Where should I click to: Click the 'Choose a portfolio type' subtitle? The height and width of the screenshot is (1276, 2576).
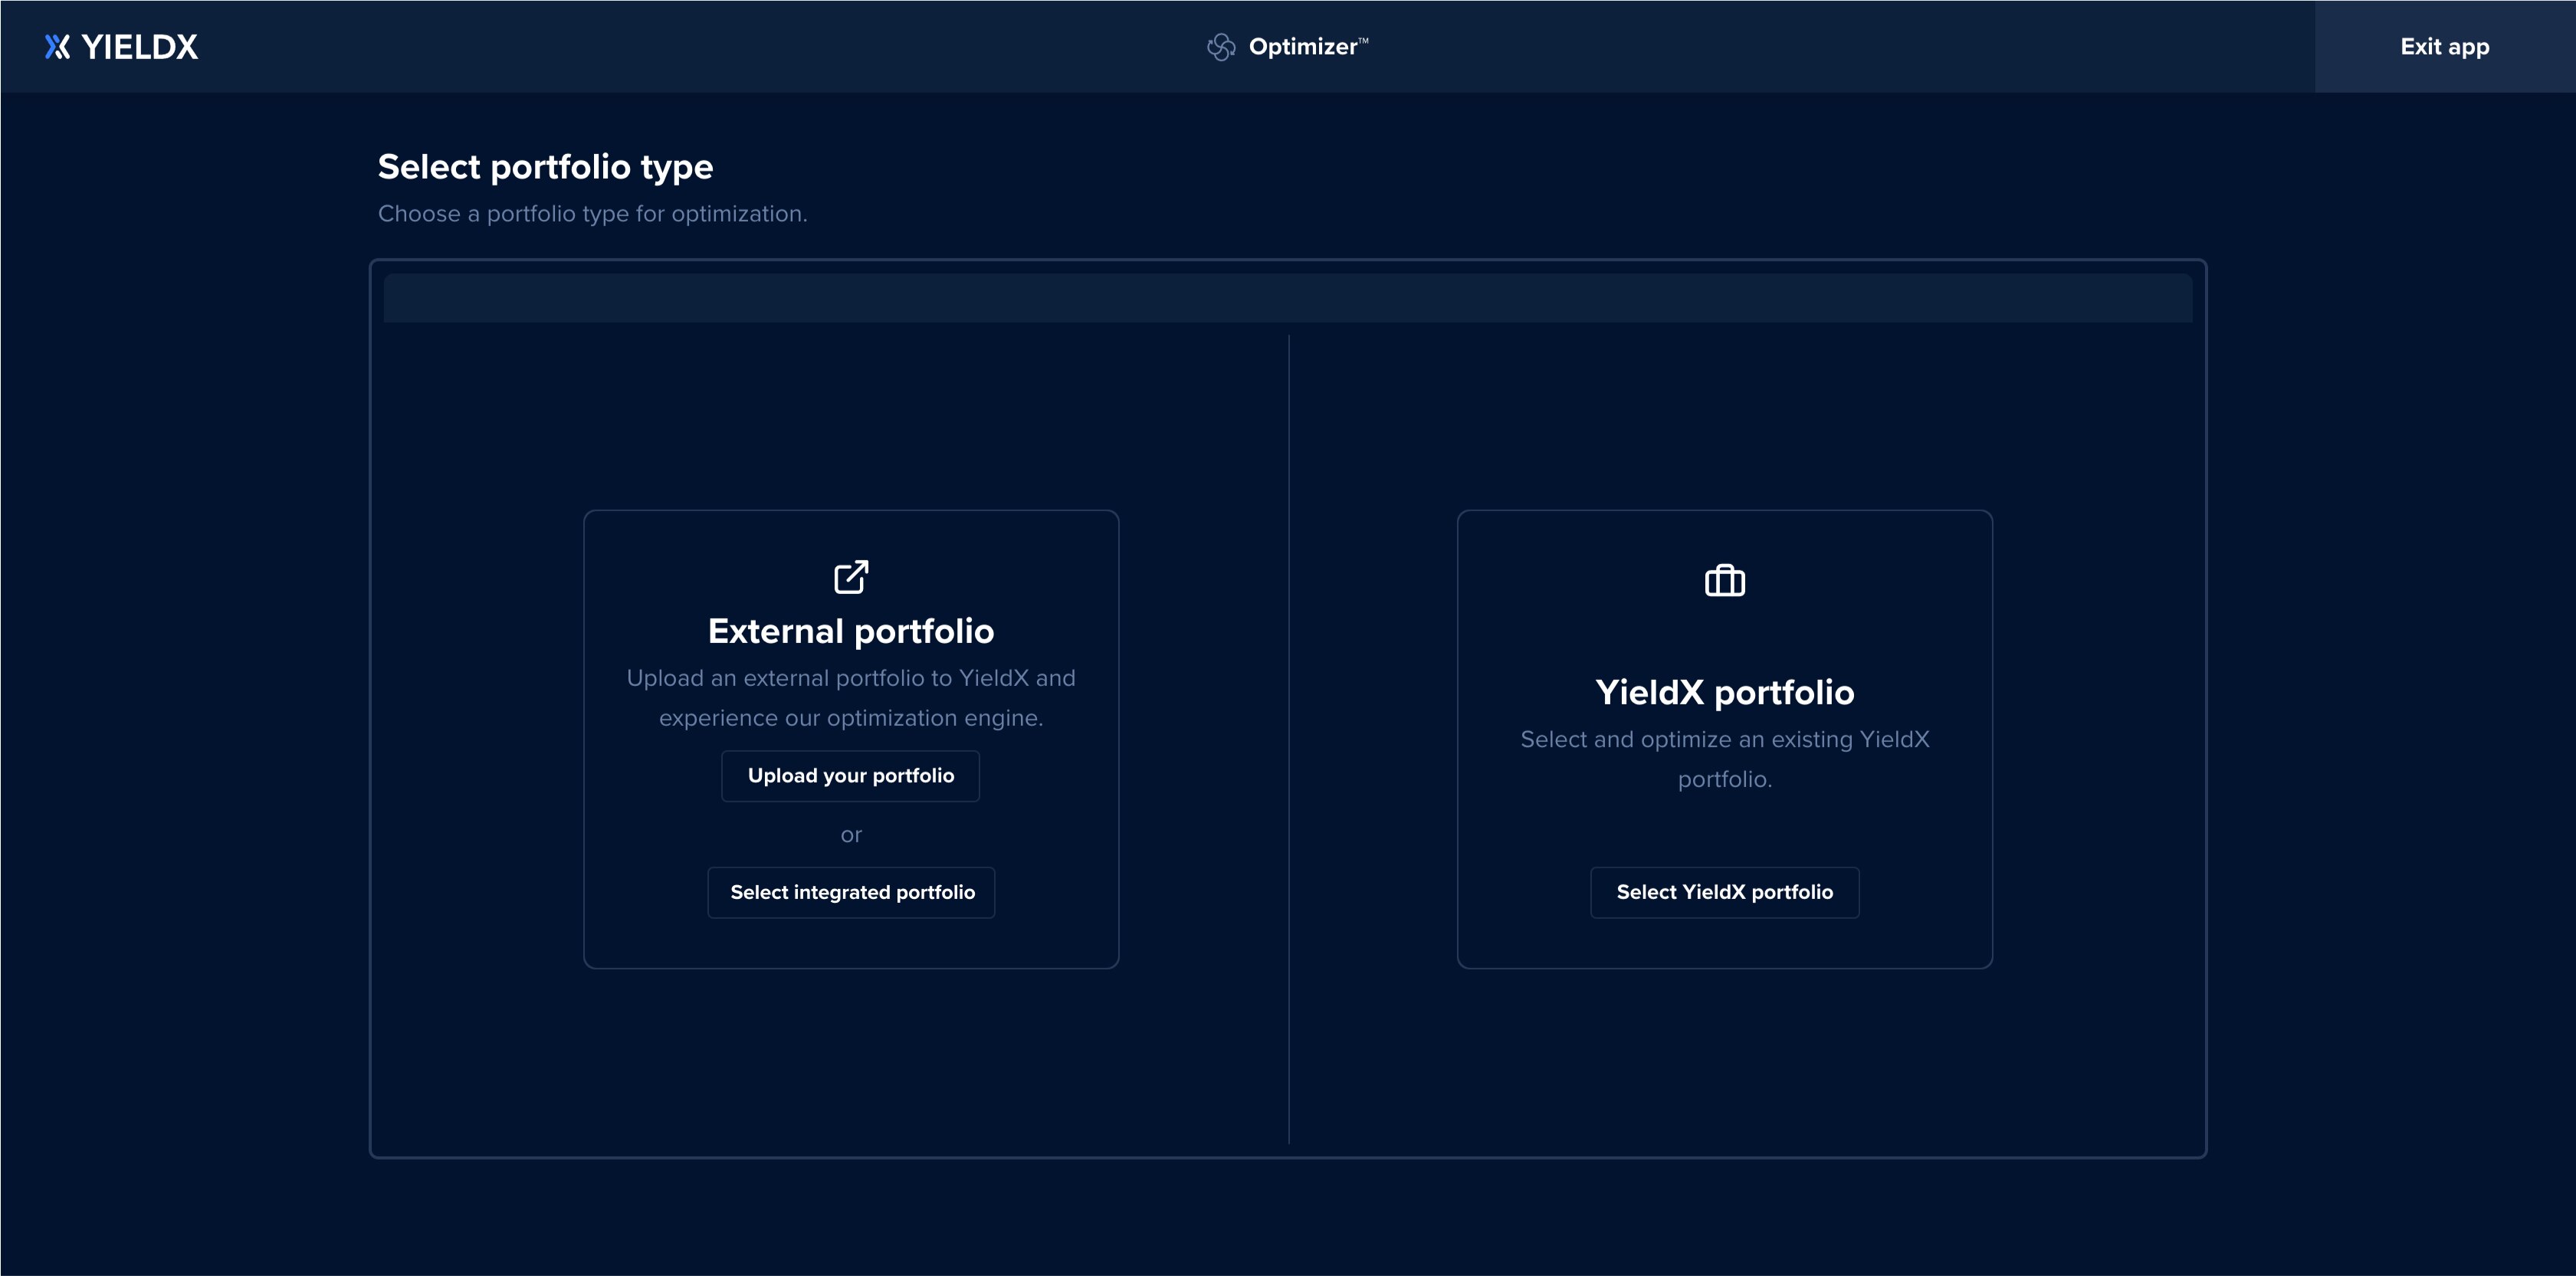[592, 214]
